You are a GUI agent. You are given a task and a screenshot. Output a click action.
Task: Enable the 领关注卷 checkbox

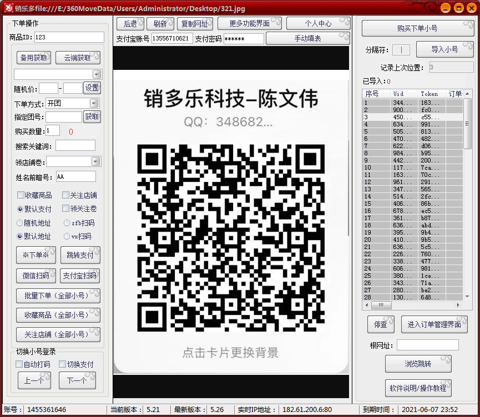pyautogui.click(x=65, y=208)
